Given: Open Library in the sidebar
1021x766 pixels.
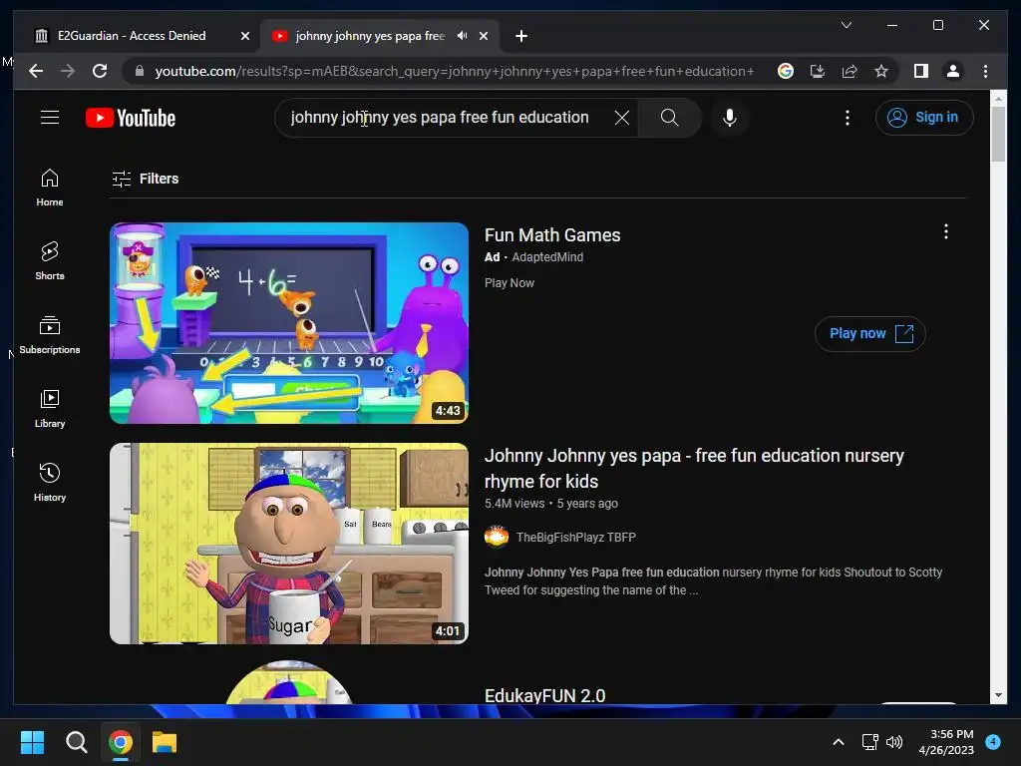Looking at the screenshot, I should (50, 408).
